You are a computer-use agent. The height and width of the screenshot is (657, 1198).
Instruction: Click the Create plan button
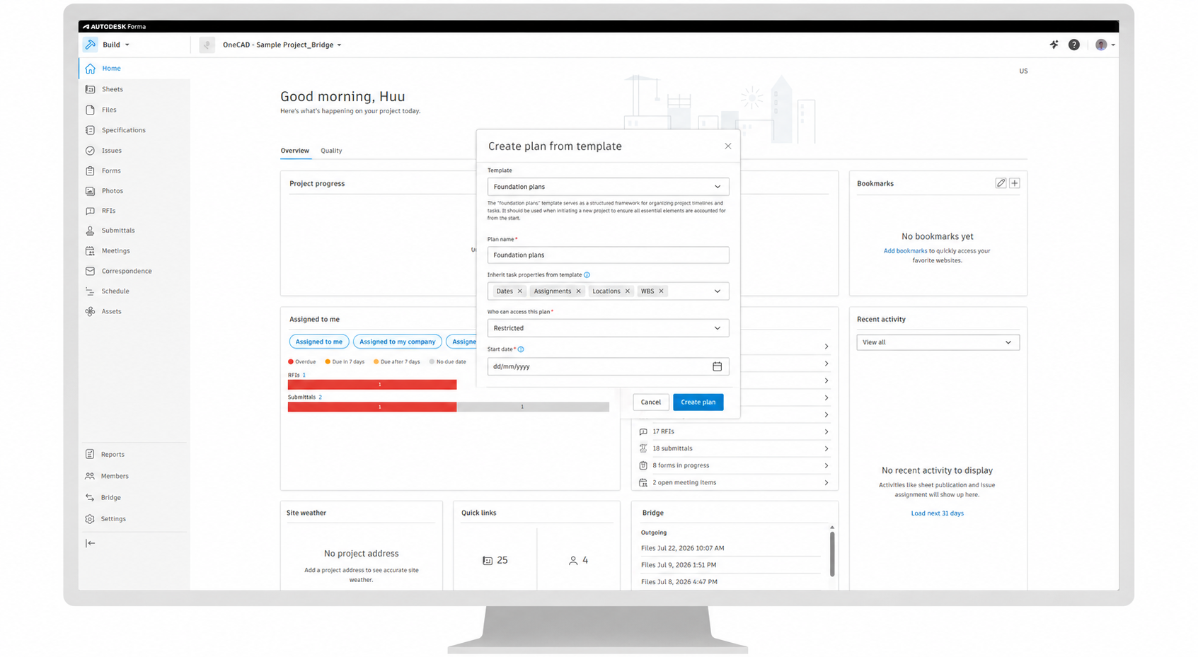[698, 402]
